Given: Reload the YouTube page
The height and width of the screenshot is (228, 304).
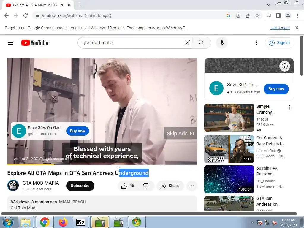Looking at the screenshot, I should click(x=26, y=15).
